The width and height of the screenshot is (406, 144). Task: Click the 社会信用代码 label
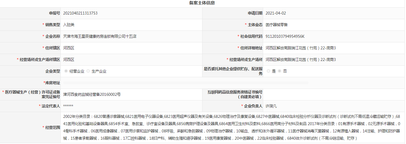point(251,37)
